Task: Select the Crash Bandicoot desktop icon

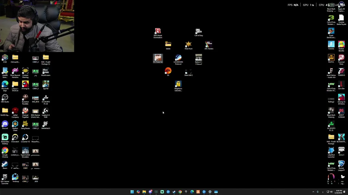Action: click(331, 33)
